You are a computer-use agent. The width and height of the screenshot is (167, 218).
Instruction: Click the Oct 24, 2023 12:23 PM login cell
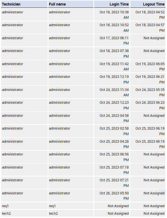(x=114, y=105)
